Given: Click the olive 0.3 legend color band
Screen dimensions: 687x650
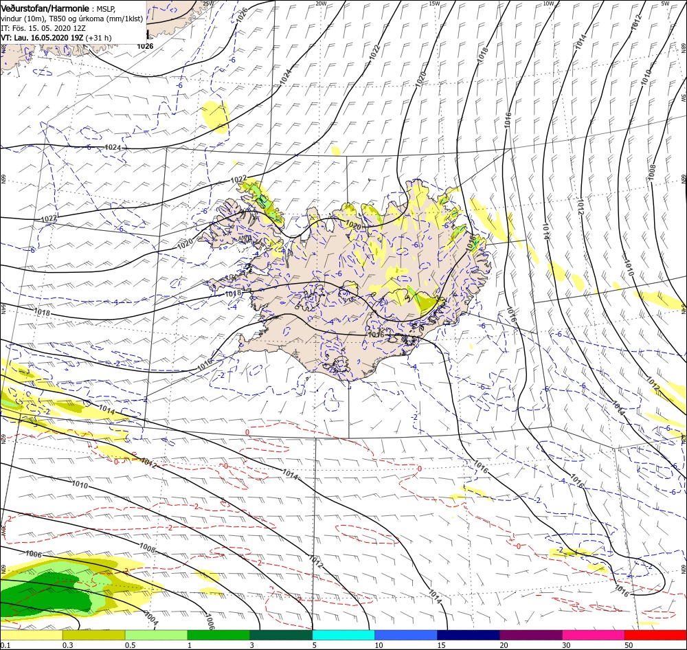Looking at the screenshot, I should pyautogui.click(x=93, y=635).
